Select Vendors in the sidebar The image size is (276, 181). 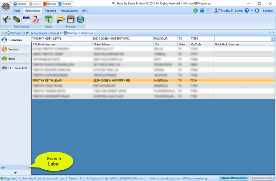click(x=16, y=49)
